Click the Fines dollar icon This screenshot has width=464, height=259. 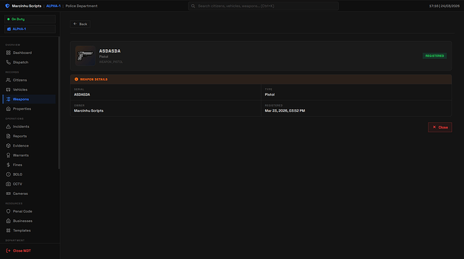tap(8, 165)
